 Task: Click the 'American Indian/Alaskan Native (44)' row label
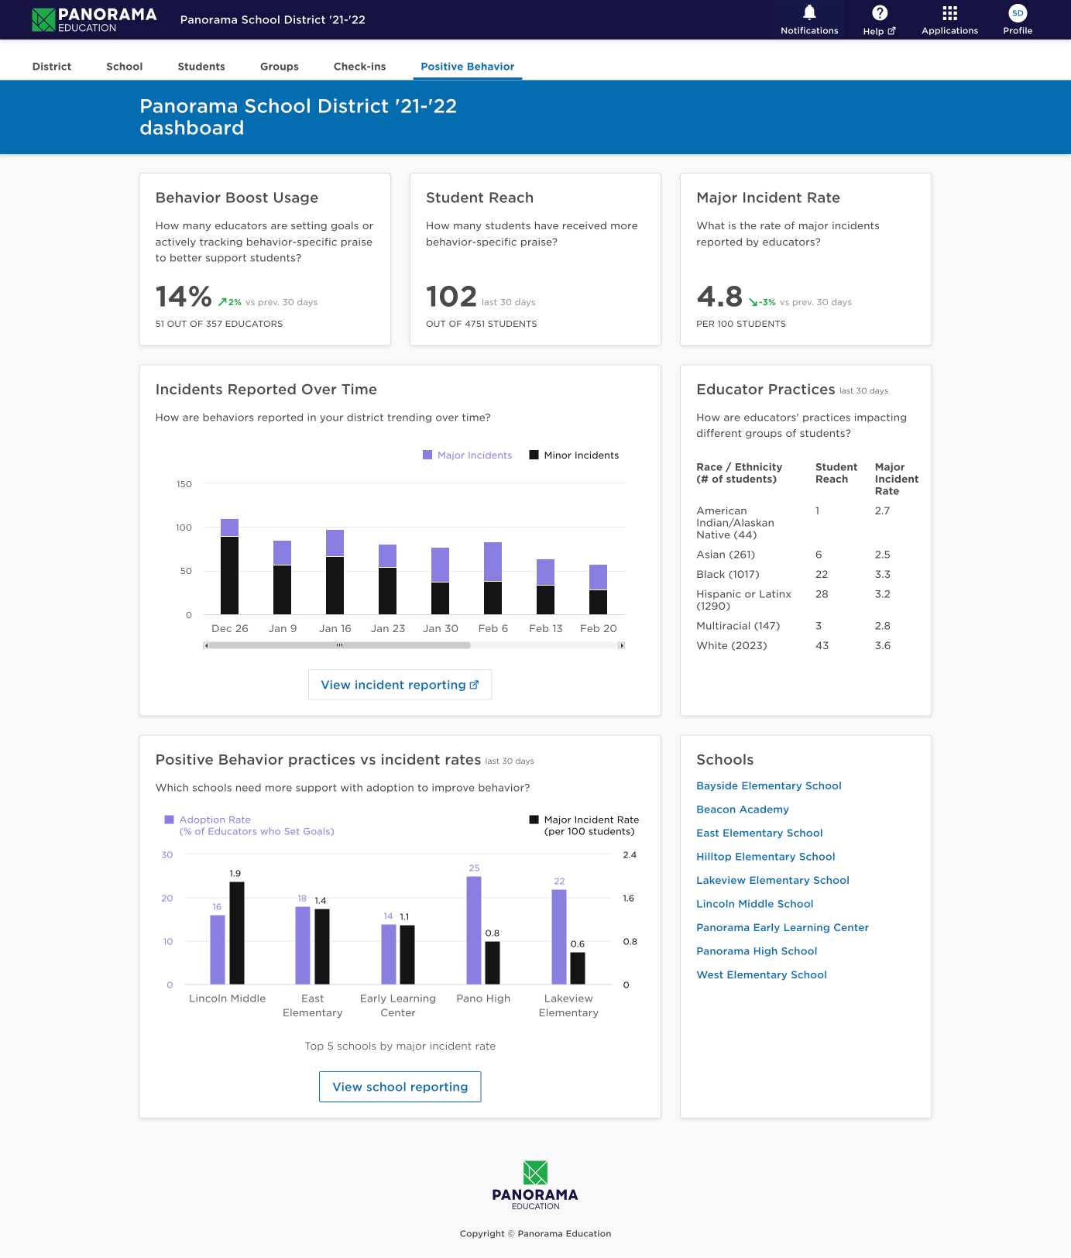click(736, 523)
